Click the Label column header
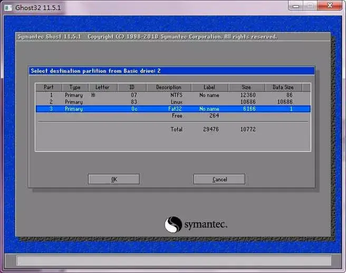The image size is (346, 273). pyautogui.click(x=209, y=87)
